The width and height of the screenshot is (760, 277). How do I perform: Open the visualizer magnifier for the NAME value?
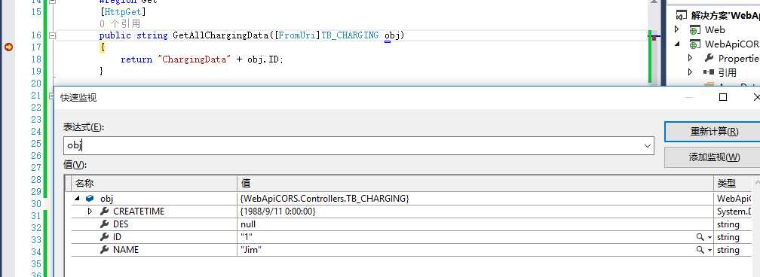(700, 250)
